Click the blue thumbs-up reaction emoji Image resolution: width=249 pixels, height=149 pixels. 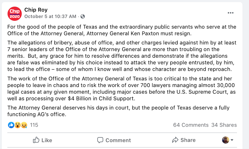pyautogui.click(x=11, y=125)
